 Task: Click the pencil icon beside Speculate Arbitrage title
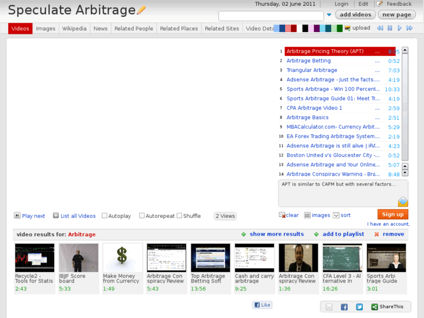pyautogui.click(x=141, y=11)
